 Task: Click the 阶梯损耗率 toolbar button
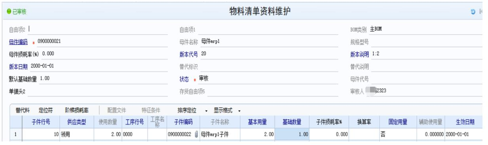click(77, 110)
